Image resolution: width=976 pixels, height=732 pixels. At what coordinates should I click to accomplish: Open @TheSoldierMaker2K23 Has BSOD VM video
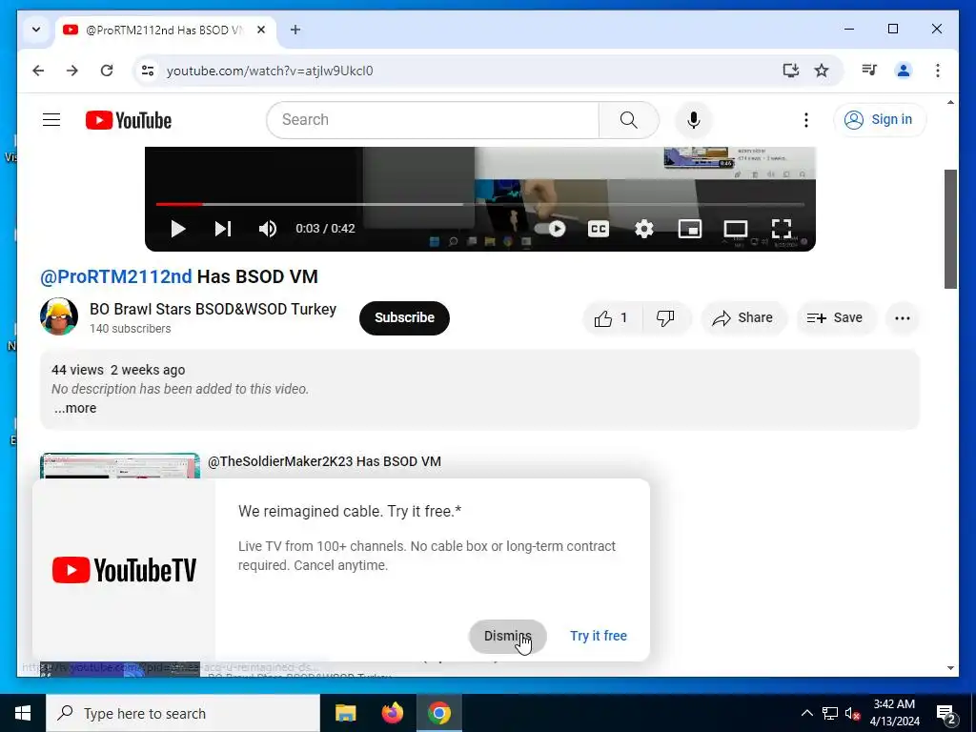[324, 461]
